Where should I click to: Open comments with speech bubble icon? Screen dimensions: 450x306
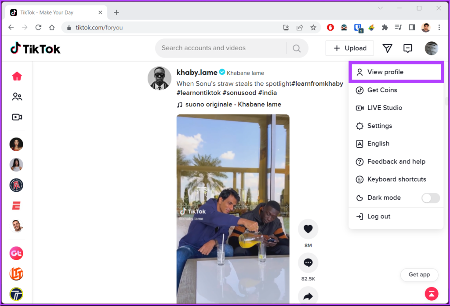click(308, 263)
